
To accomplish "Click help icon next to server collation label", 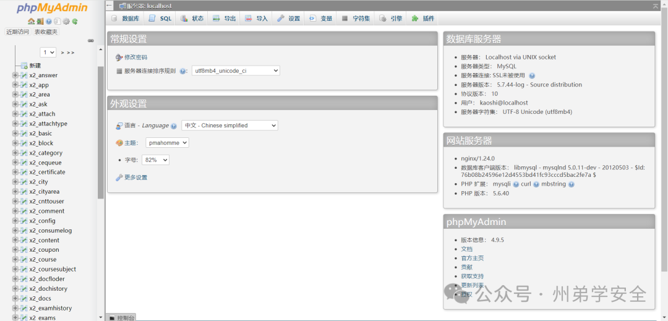I will click(x=183, y=71).
